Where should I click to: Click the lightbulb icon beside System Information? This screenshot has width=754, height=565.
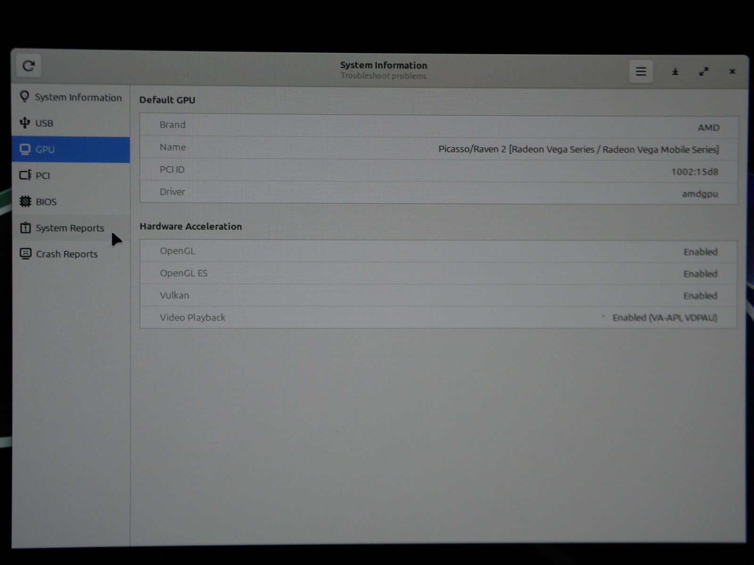click(x=25, y=97)
